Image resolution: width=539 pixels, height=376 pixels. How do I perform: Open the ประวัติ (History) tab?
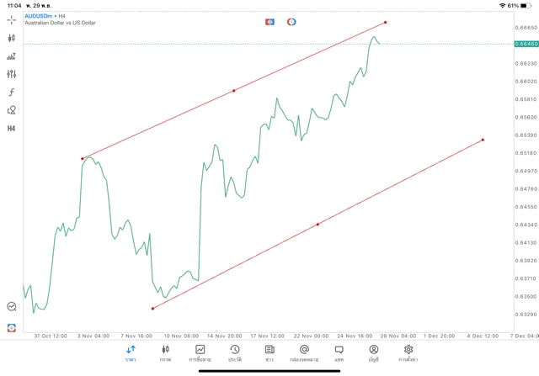pyautogui.click(x=235, y=353)
